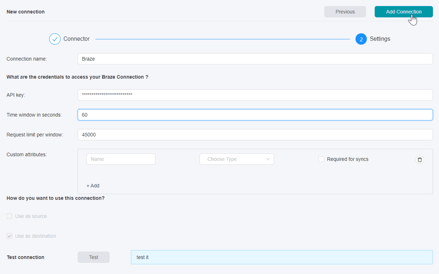Run the connection Test button
Image resolution: width=439 pixels, height=274 pixels.
94,257
